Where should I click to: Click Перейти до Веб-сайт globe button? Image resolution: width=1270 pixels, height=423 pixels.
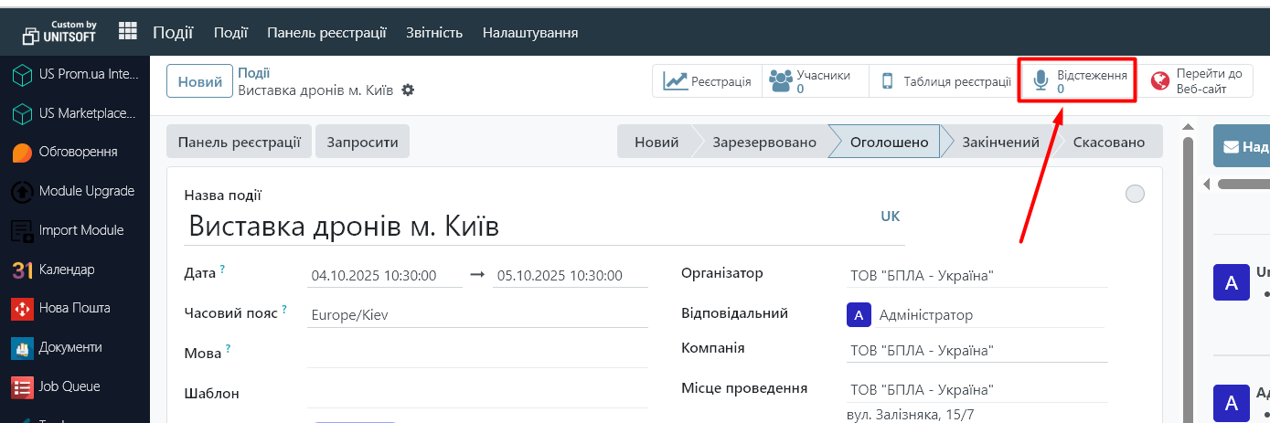[x=1197, y=81]
